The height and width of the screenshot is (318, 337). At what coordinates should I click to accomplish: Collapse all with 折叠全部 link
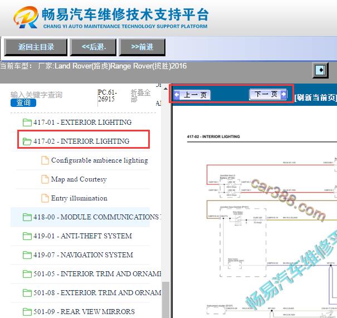[140, 96]
